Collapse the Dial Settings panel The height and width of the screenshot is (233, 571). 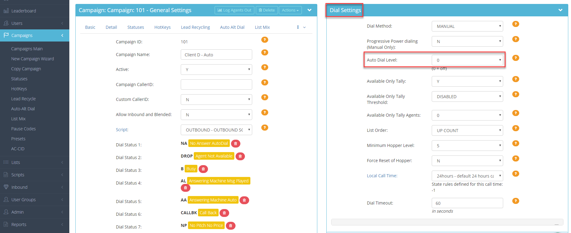[x=560, y=10]
